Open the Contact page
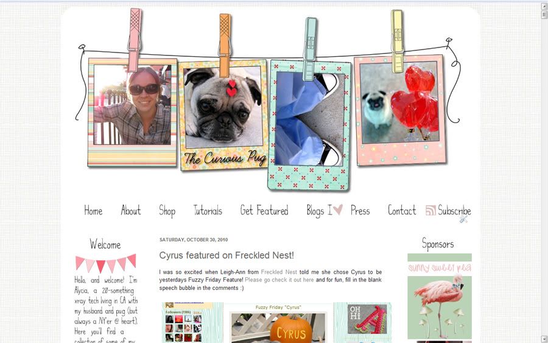Viewport: 548px width, 343px height. [402, 210]
